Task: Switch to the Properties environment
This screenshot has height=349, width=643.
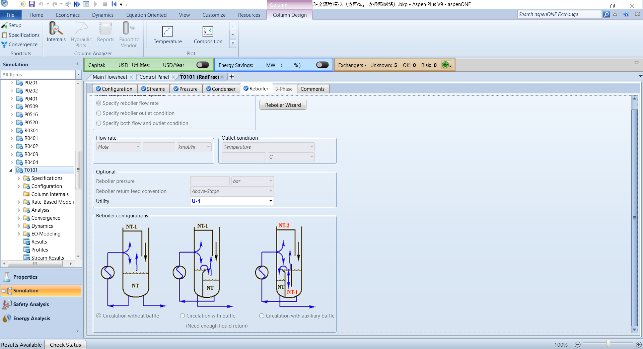Action: (41, 277)
